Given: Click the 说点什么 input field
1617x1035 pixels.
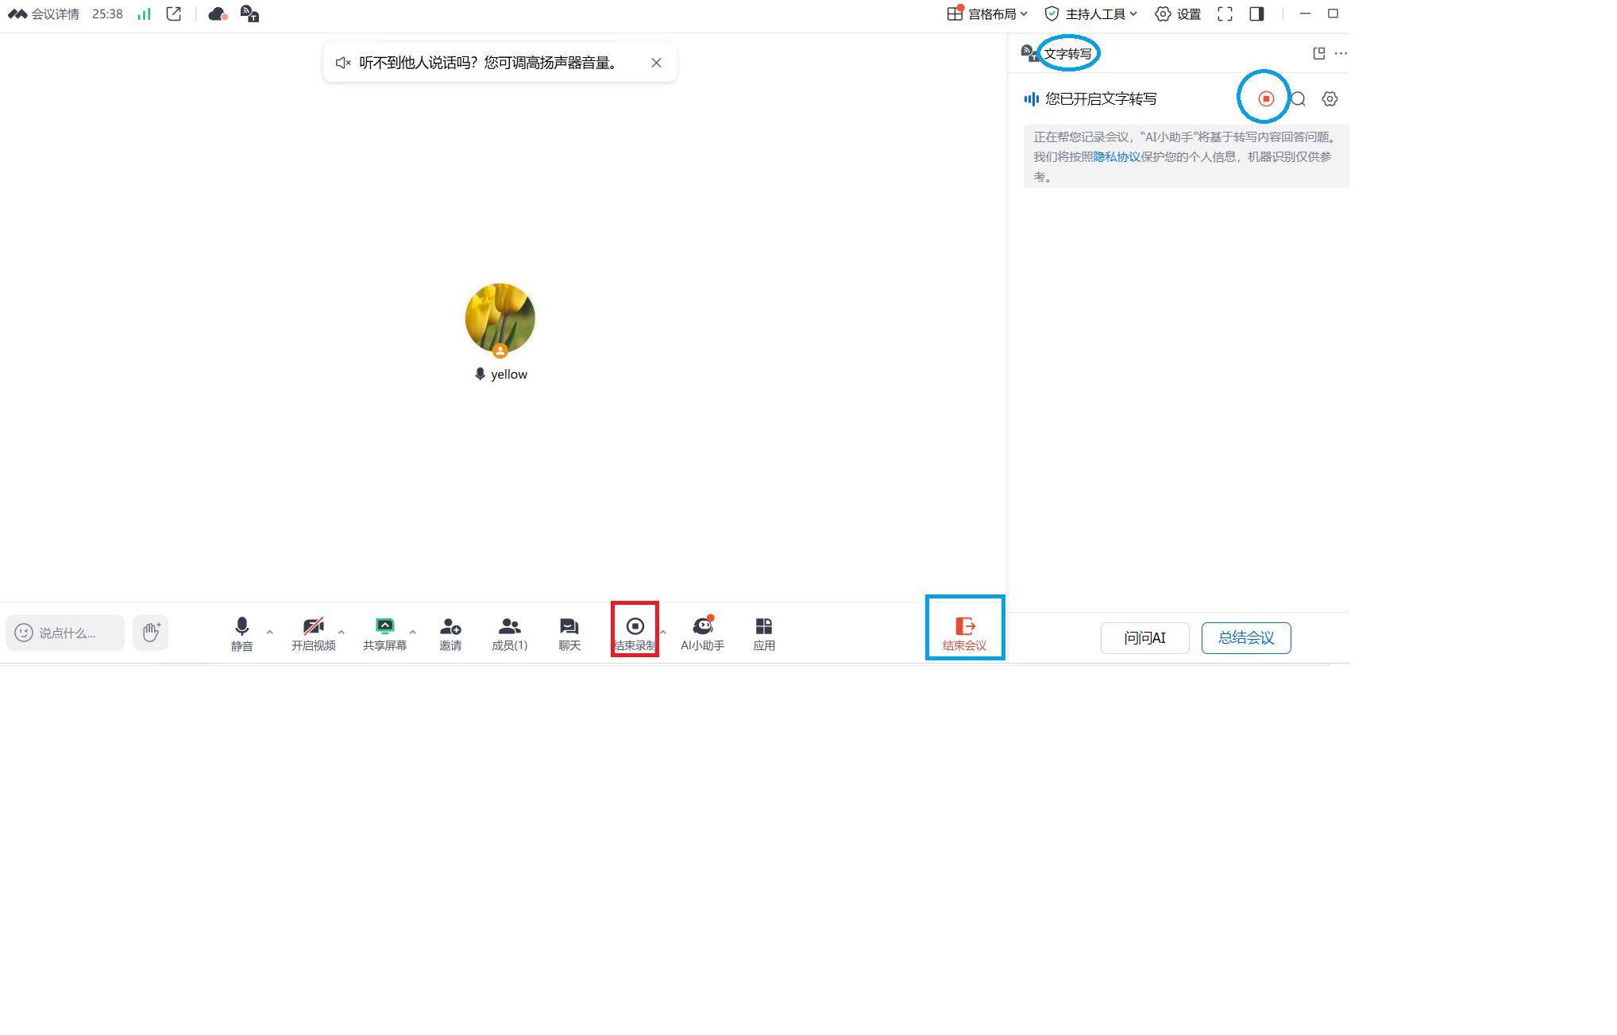Looking at the screenshot, I should 67,633.
